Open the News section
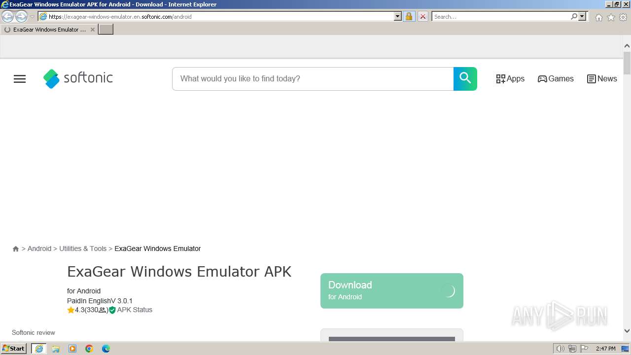The height and width of the screenshot is (355, 631). 602,79
